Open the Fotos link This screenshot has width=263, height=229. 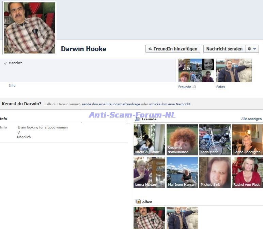pos(220,87)
